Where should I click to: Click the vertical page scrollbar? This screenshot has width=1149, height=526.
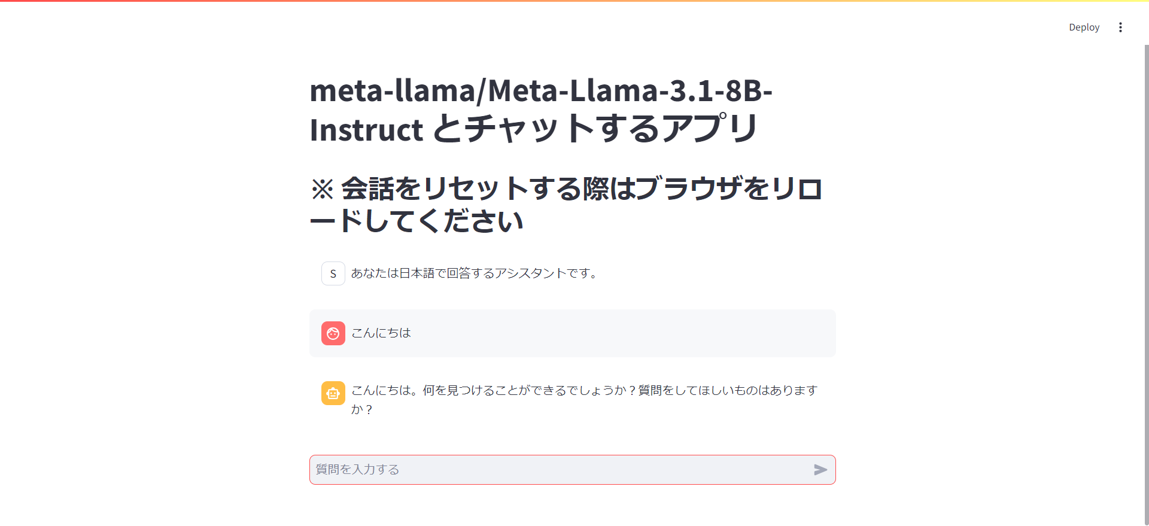(x=1146, y=281)
